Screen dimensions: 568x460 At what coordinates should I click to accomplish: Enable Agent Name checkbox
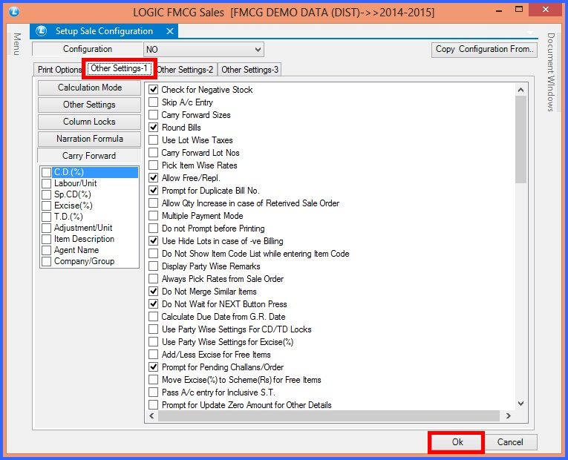tap(46, 251)
